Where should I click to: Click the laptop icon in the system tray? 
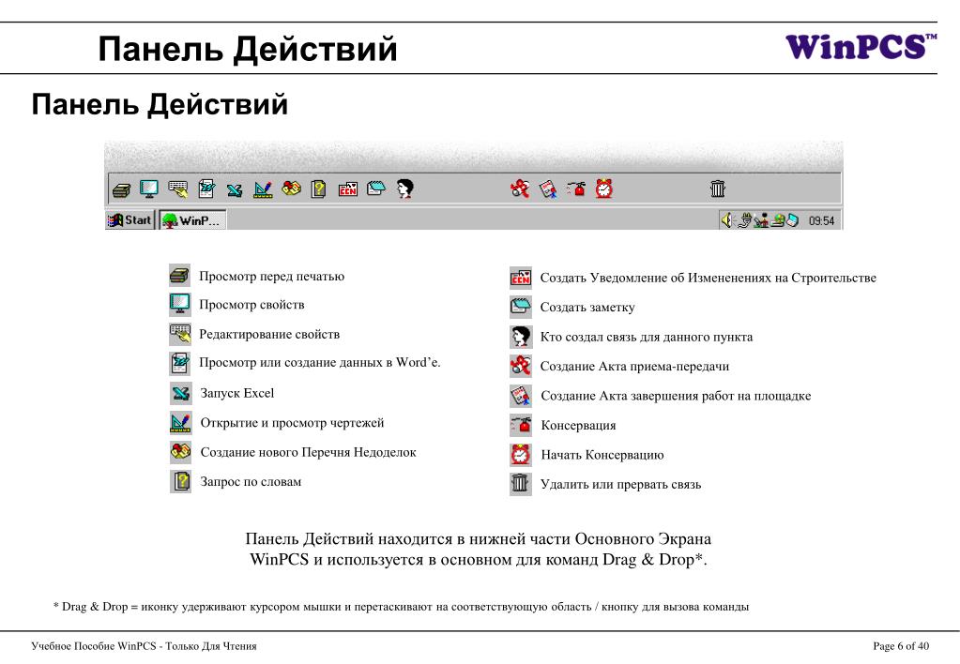coord(792,220)
